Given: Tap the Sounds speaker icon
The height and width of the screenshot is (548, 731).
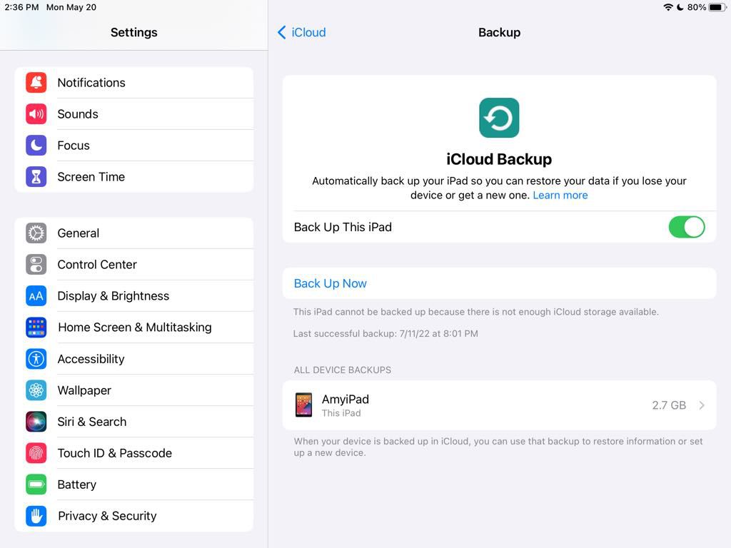Looking at the screenshot, I should point(36,114).
